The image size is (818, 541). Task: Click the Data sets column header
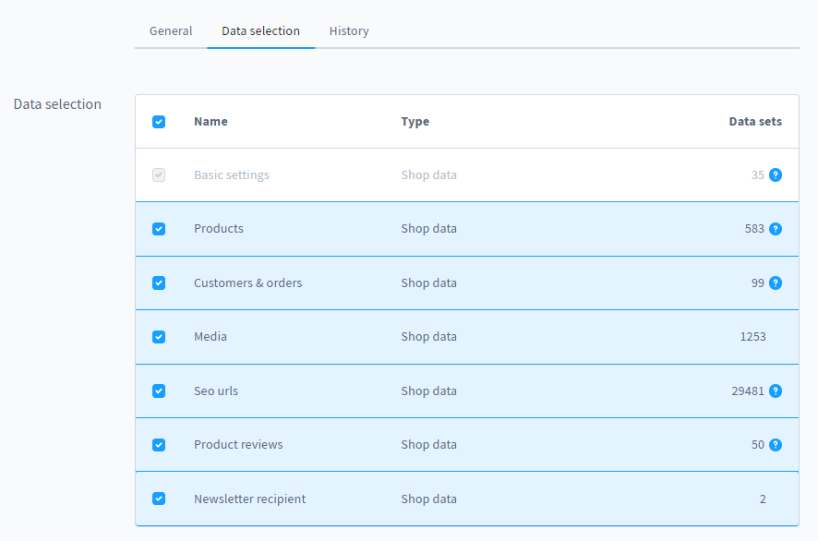[755, 121]
